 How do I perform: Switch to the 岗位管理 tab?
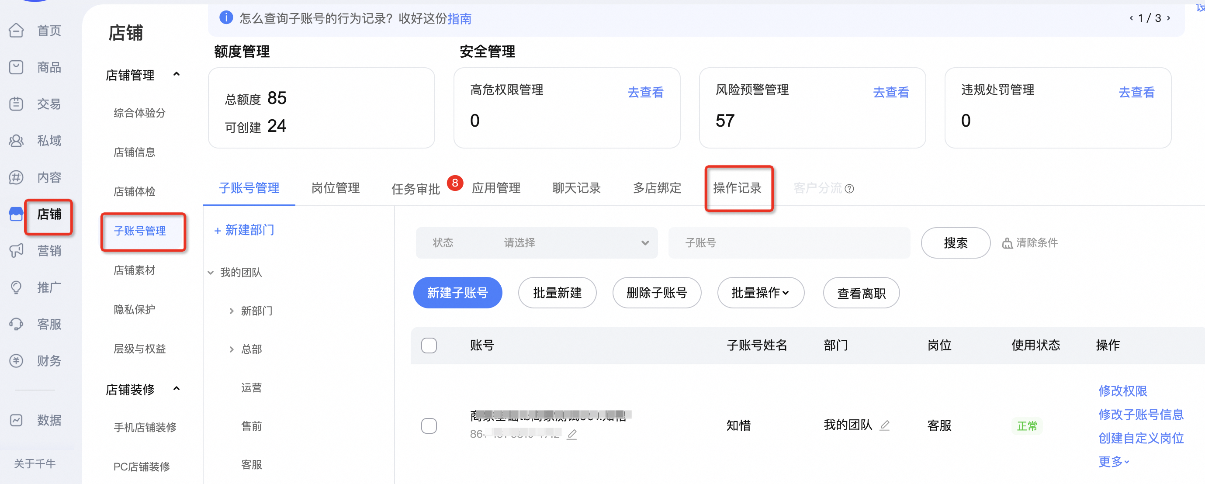click(336, 188)
